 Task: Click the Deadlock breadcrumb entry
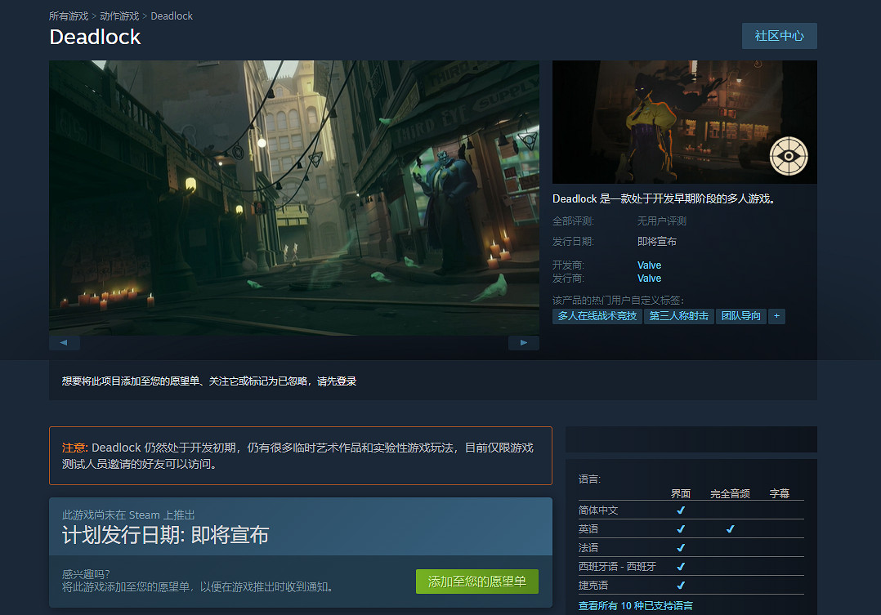[172, 15]
